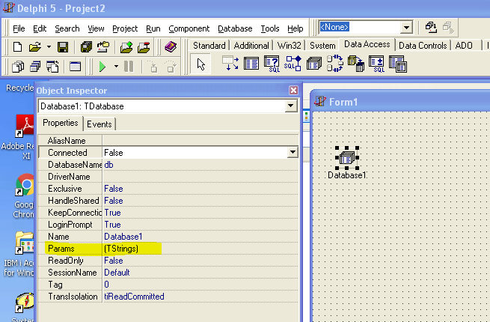The width and height of the screenshot is (490, 322).
Task: Select the DataSource component icon
Action: click(230, 63)
